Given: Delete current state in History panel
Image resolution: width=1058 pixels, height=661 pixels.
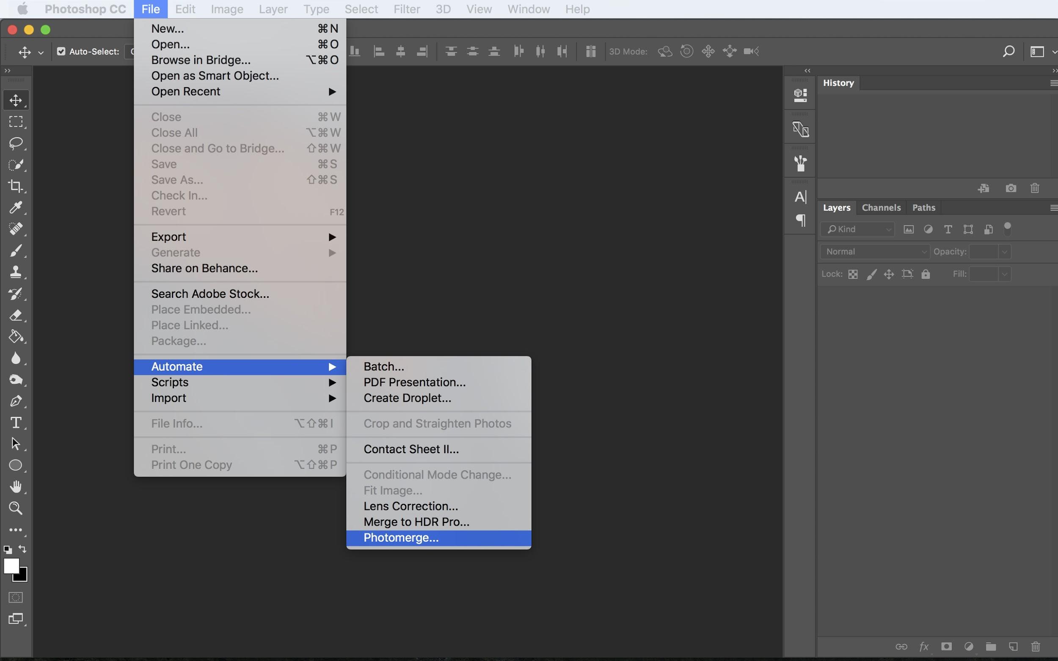Looking at the screenshot, I should tap(1034, 188).
